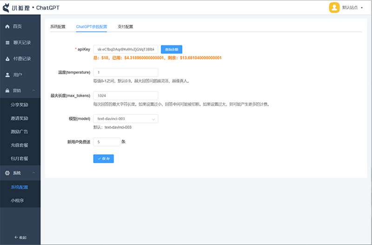Open the model dropdown showing text-davinci-003
The height and width of the screenshot is (245, 372).
pos(126,119)
